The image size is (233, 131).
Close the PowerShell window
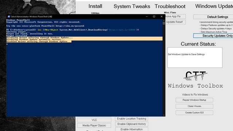pyautogui.click(x=162, y=16)
